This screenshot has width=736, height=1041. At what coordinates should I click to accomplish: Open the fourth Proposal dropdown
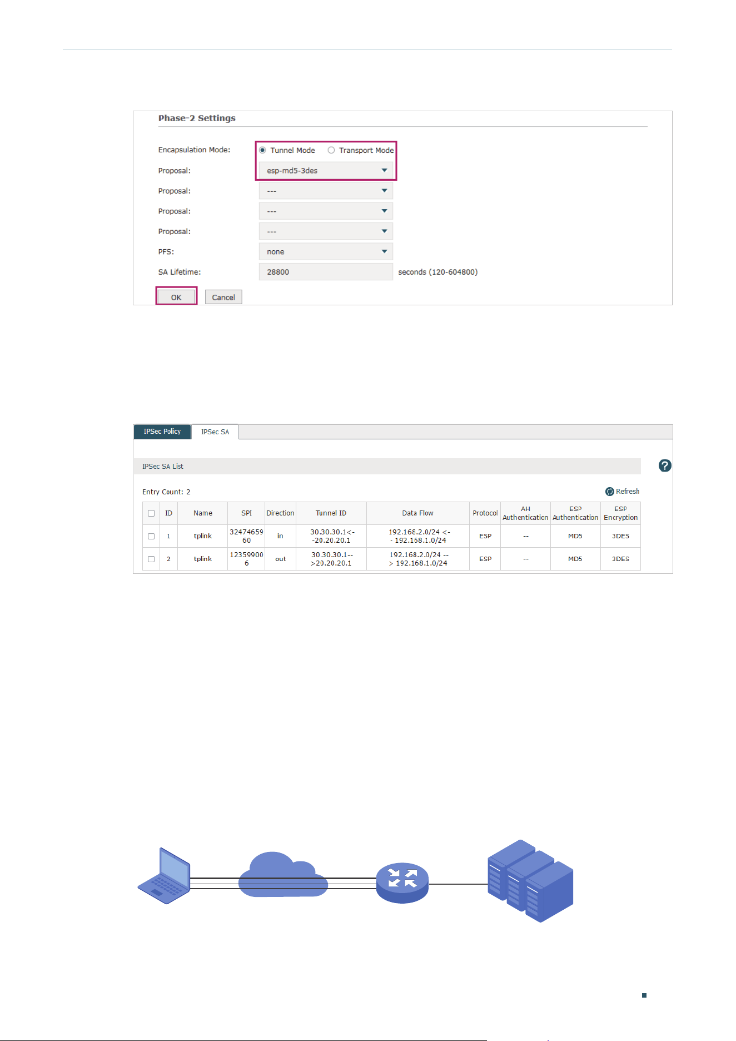click(326, 231)
